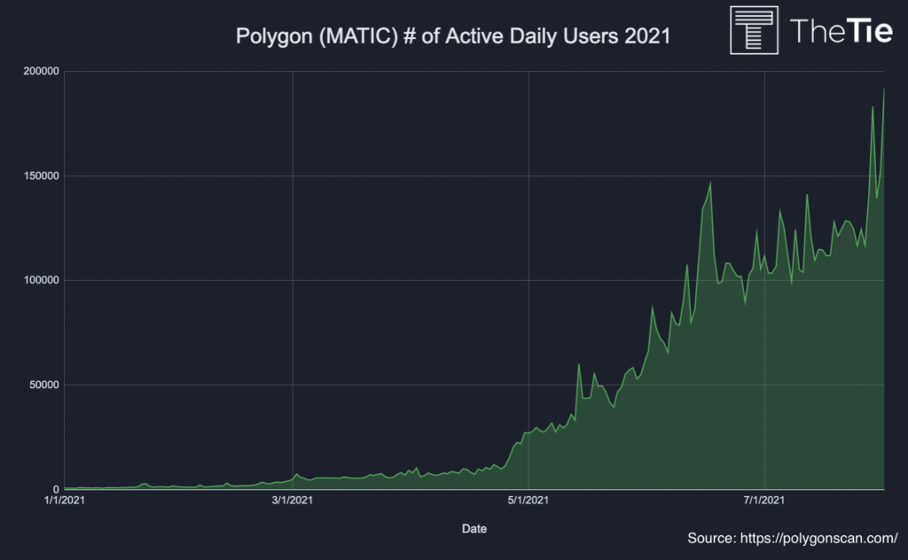Viewport: 908px width, 560px height.
Task: Click the 50000 y-axis label
Action: (43, 385)
